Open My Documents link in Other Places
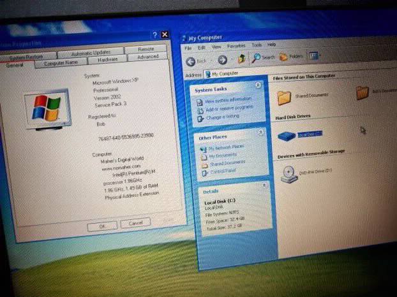The width and height of the screenshot is (397, 297). [x=223, y=156]
